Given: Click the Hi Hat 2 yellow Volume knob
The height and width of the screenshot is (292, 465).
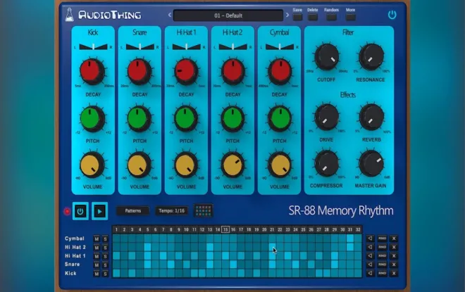Looking at the screenshot, I should click(232, 165).
